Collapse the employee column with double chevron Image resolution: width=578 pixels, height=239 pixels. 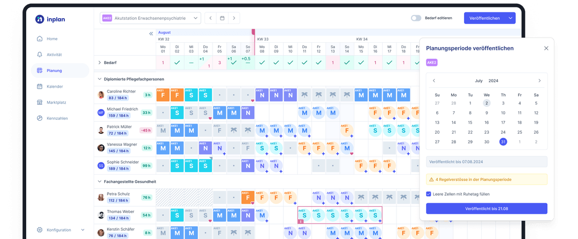tap(151, 34)
